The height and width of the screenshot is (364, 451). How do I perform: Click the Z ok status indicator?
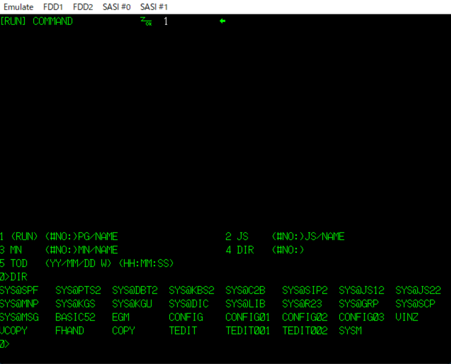[x=146, y=21]
